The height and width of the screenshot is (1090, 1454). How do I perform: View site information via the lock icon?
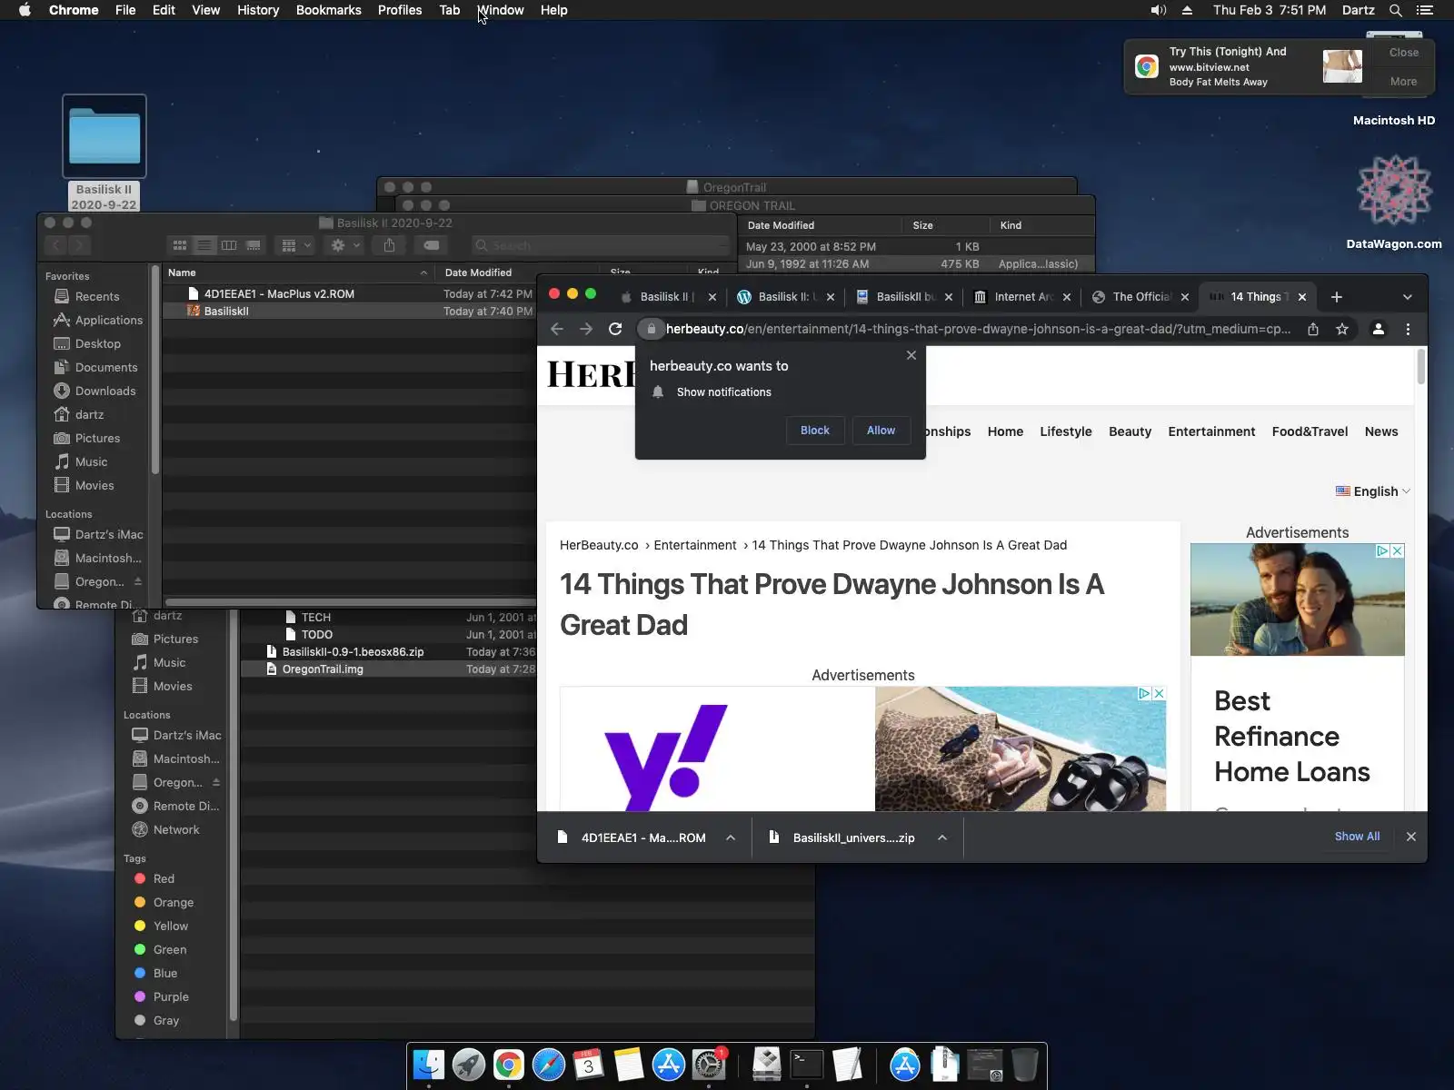click(651, 329)
